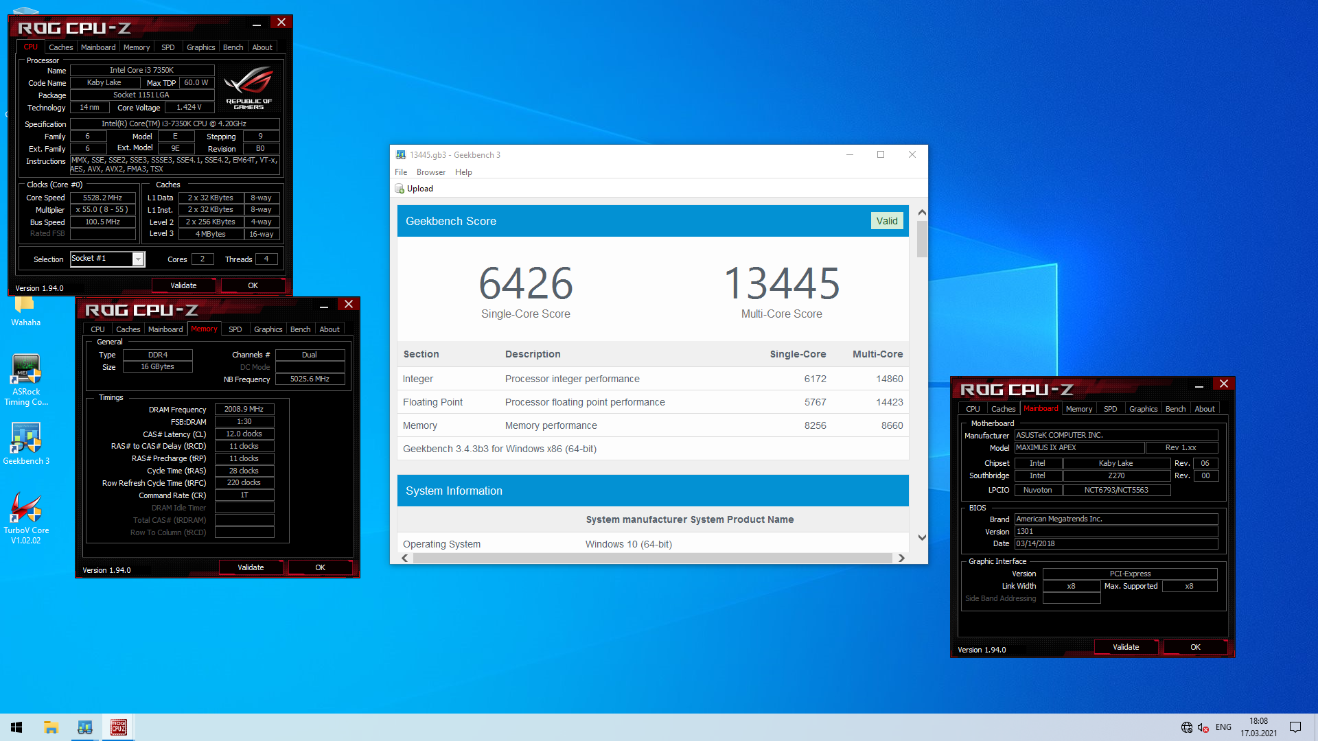Screen dimensions: 1318x741
Task: Click the Geekbench vertical scrollbar thumb
Action: coord(922,239)
